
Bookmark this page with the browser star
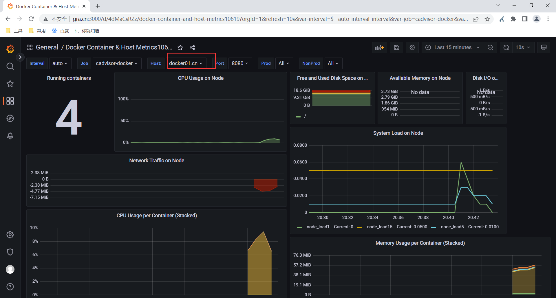click(487, 19)
